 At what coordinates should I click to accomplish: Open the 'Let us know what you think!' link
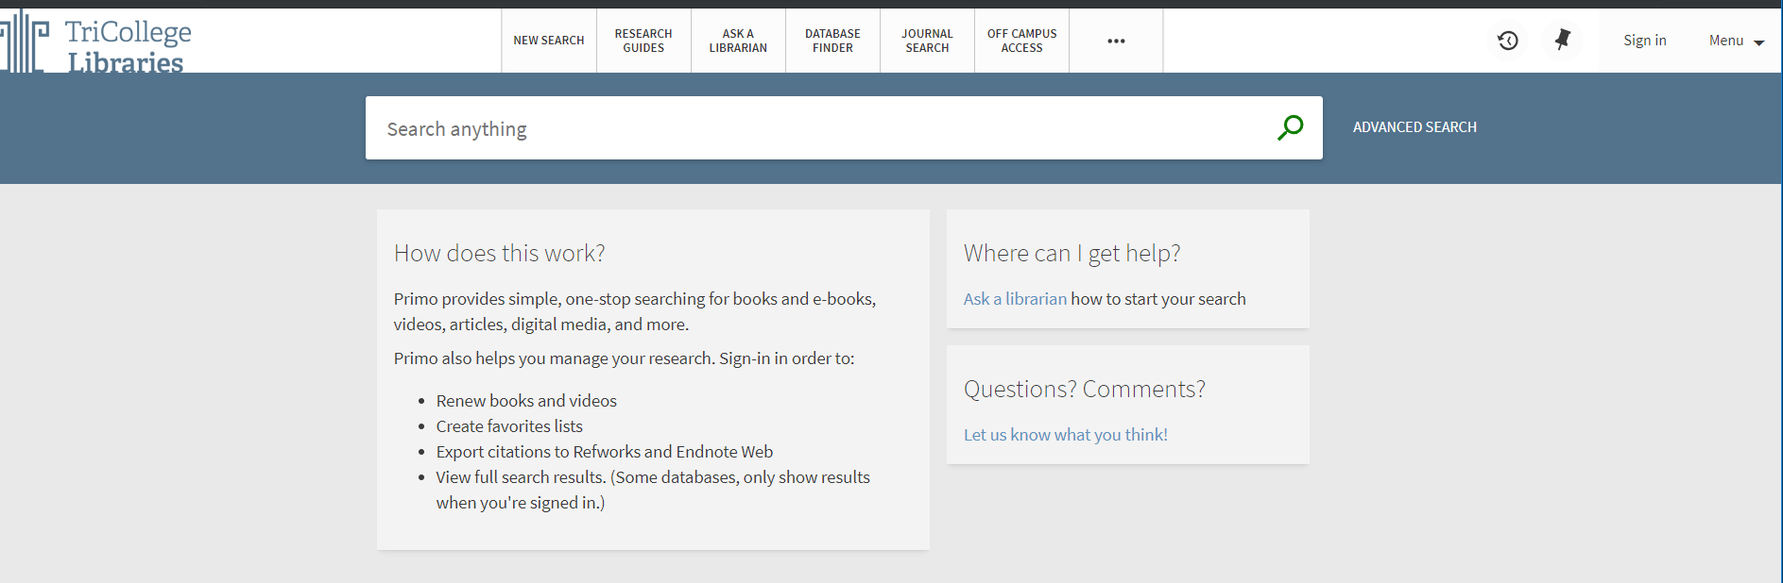pyautogui.click(x=1066, y=435)
